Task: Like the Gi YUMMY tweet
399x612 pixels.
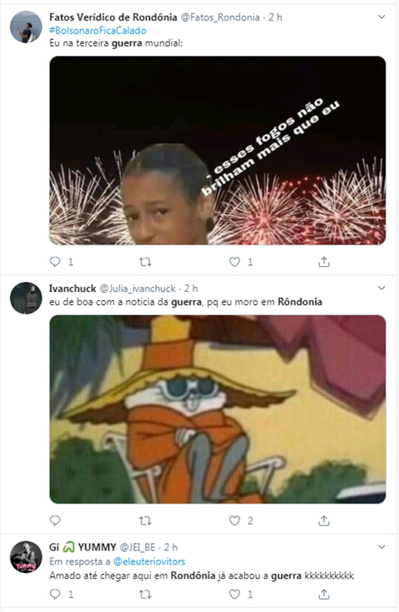Action: point(235,594)
